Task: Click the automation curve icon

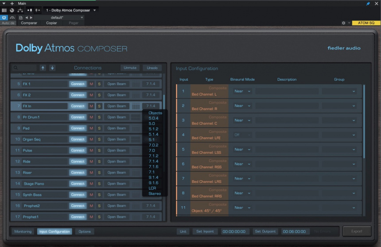Action: coord(12,18)
